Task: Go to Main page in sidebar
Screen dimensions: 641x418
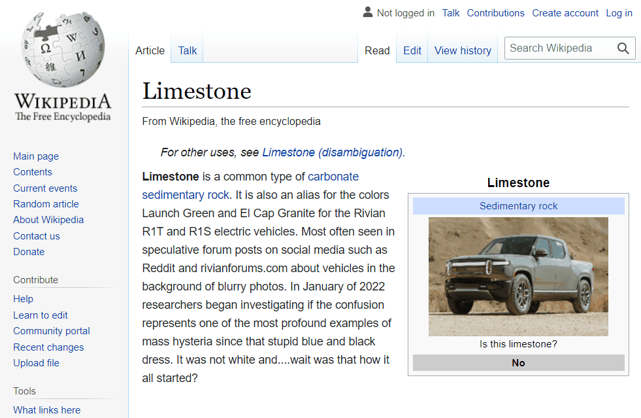Action: 36,156
